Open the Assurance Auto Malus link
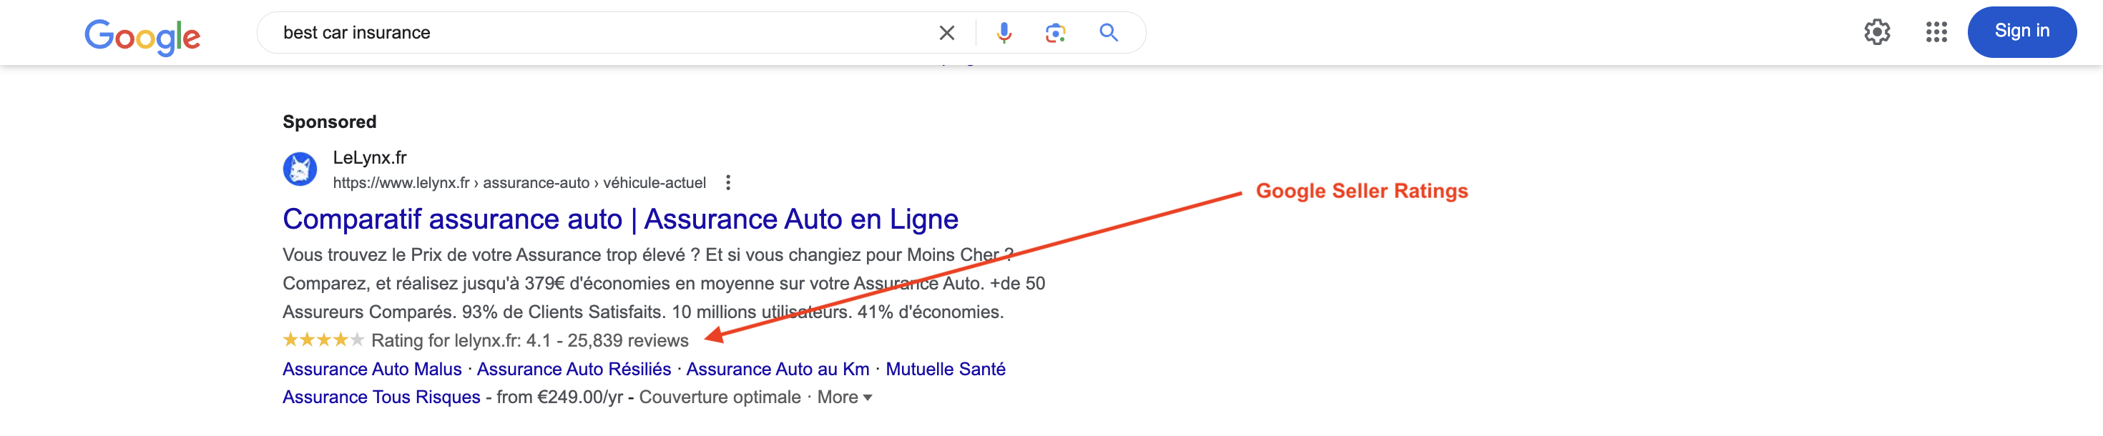Viewport: 2103px width, 436px height. pos(372,369)
